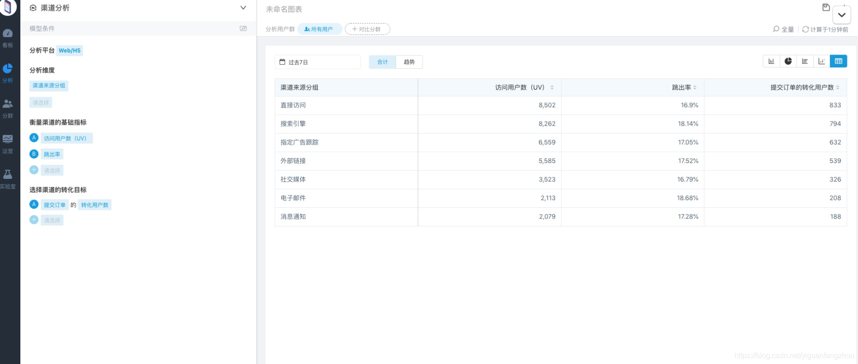Click the 外部链接 row label

click(293, 161)
